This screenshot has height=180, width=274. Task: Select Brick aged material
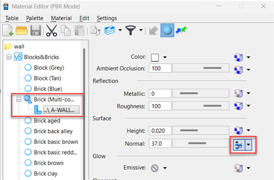[x=47, y=121]
